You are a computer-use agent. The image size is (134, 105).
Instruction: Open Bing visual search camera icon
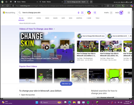[x=82, y=13]
